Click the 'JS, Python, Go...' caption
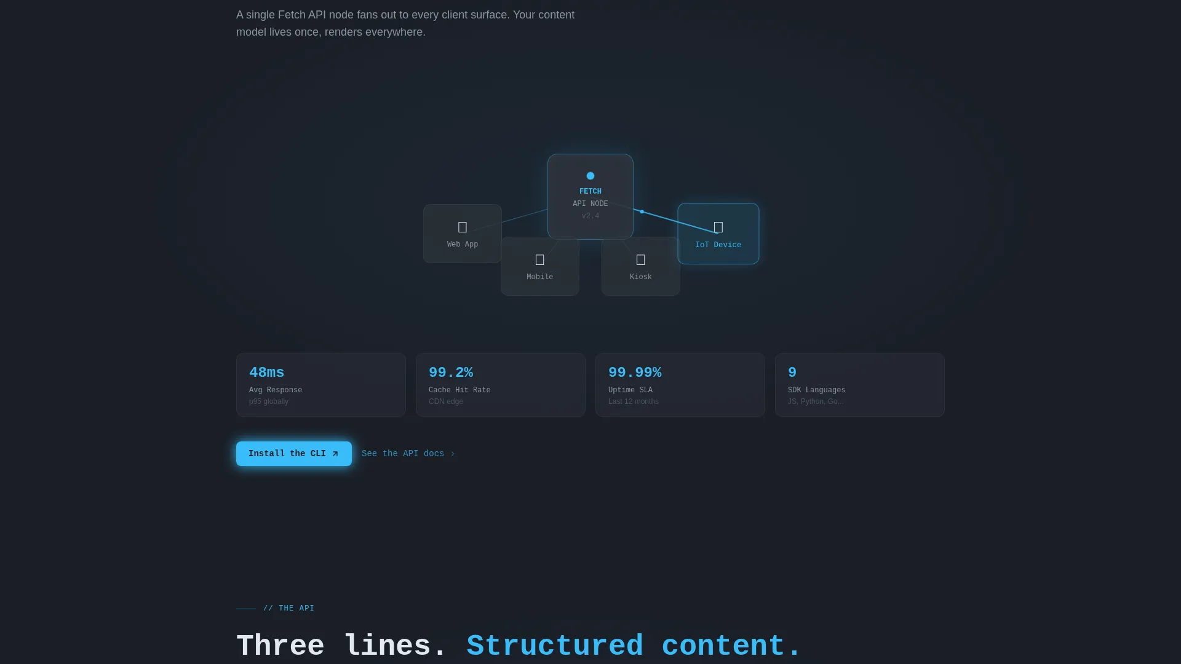The width and height of the screenshot is (1181, 664). (816, 401)
